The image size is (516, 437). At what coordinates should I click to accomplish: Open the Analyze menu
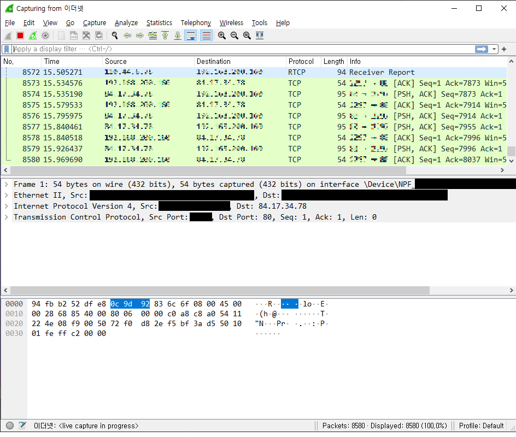pos(126,23)
